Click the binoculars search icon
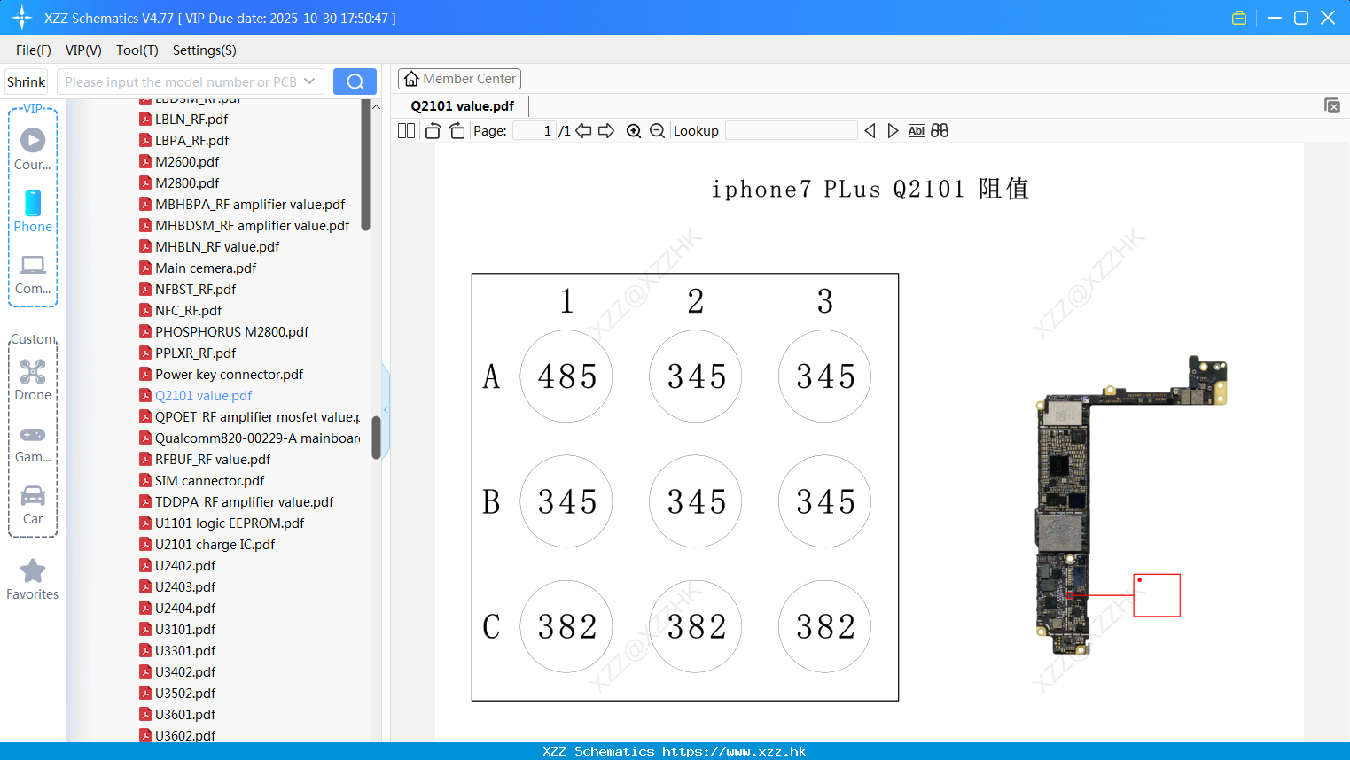Image resolution: width=1350 pixels, height=760 pixels. tap(940, 130)
